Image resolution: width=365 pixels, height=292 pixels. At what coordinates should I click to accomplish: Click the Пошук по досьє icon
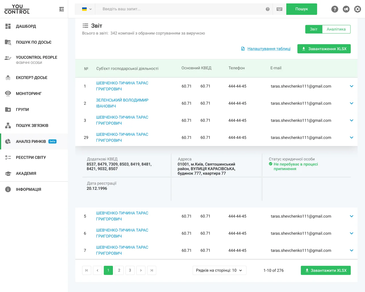point(8,42)
